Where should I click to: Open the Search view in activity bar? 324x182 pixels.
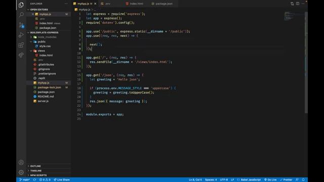(21, 15)
